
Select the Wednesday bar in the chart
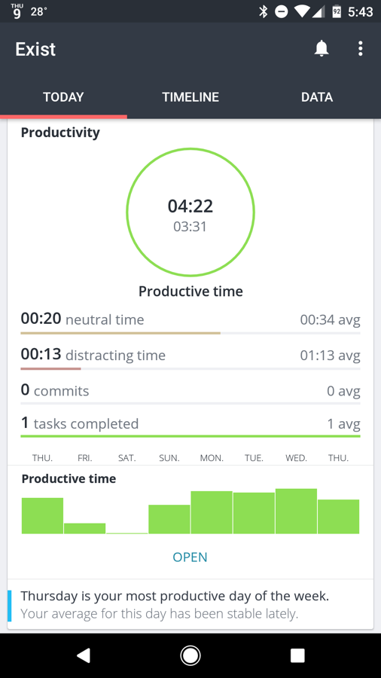coord(297,511)
